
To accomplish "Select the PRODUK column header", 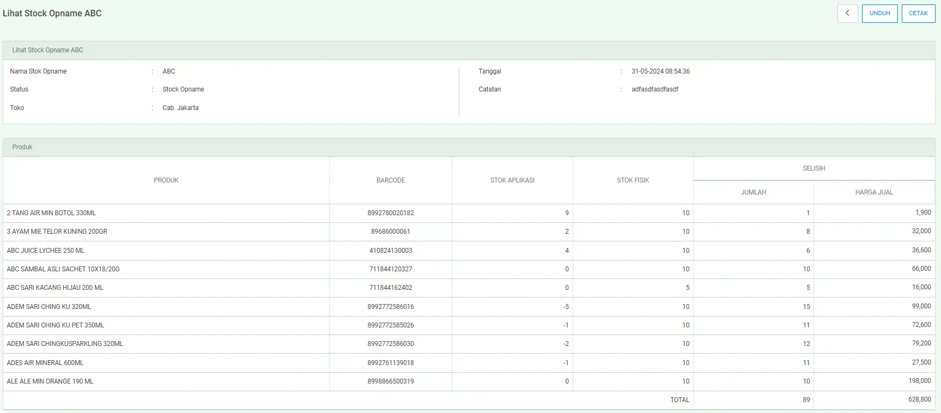I will [x=166, y=180].
